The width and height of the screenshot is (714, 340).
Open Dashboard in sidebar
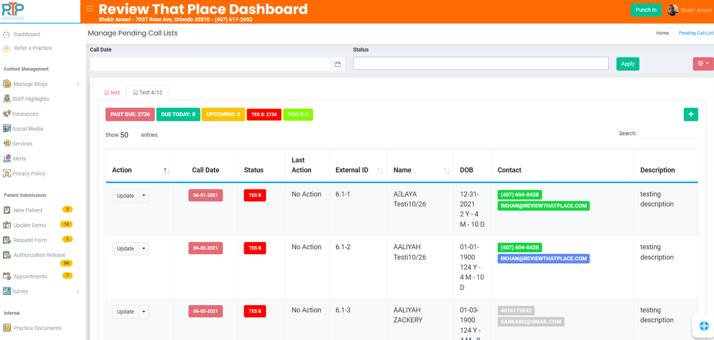(27, 34)
